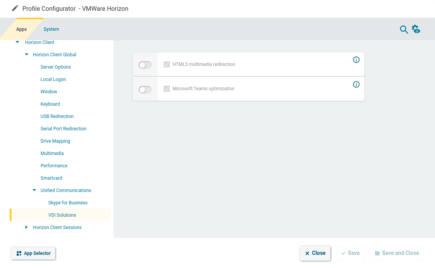Screen dimensions: 435x268
Task: Collapse the Unified Communications arrow
Action: [34, 190]
